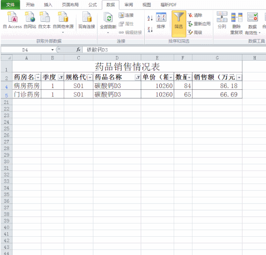
Task: Open 规格代 column filter dropdown
Action: (90, 78)
